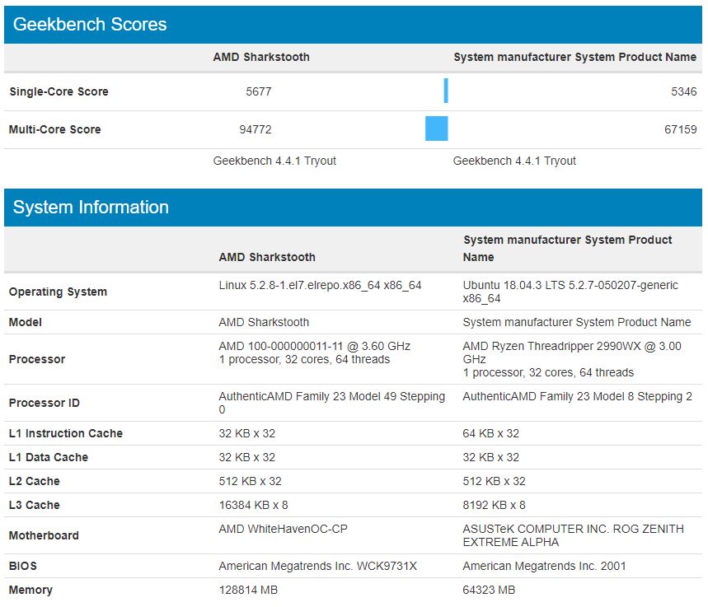This screenshot has height=607, width=708.
Task: Select System manufacturer System Product Name model value
Action: (577, 322)
